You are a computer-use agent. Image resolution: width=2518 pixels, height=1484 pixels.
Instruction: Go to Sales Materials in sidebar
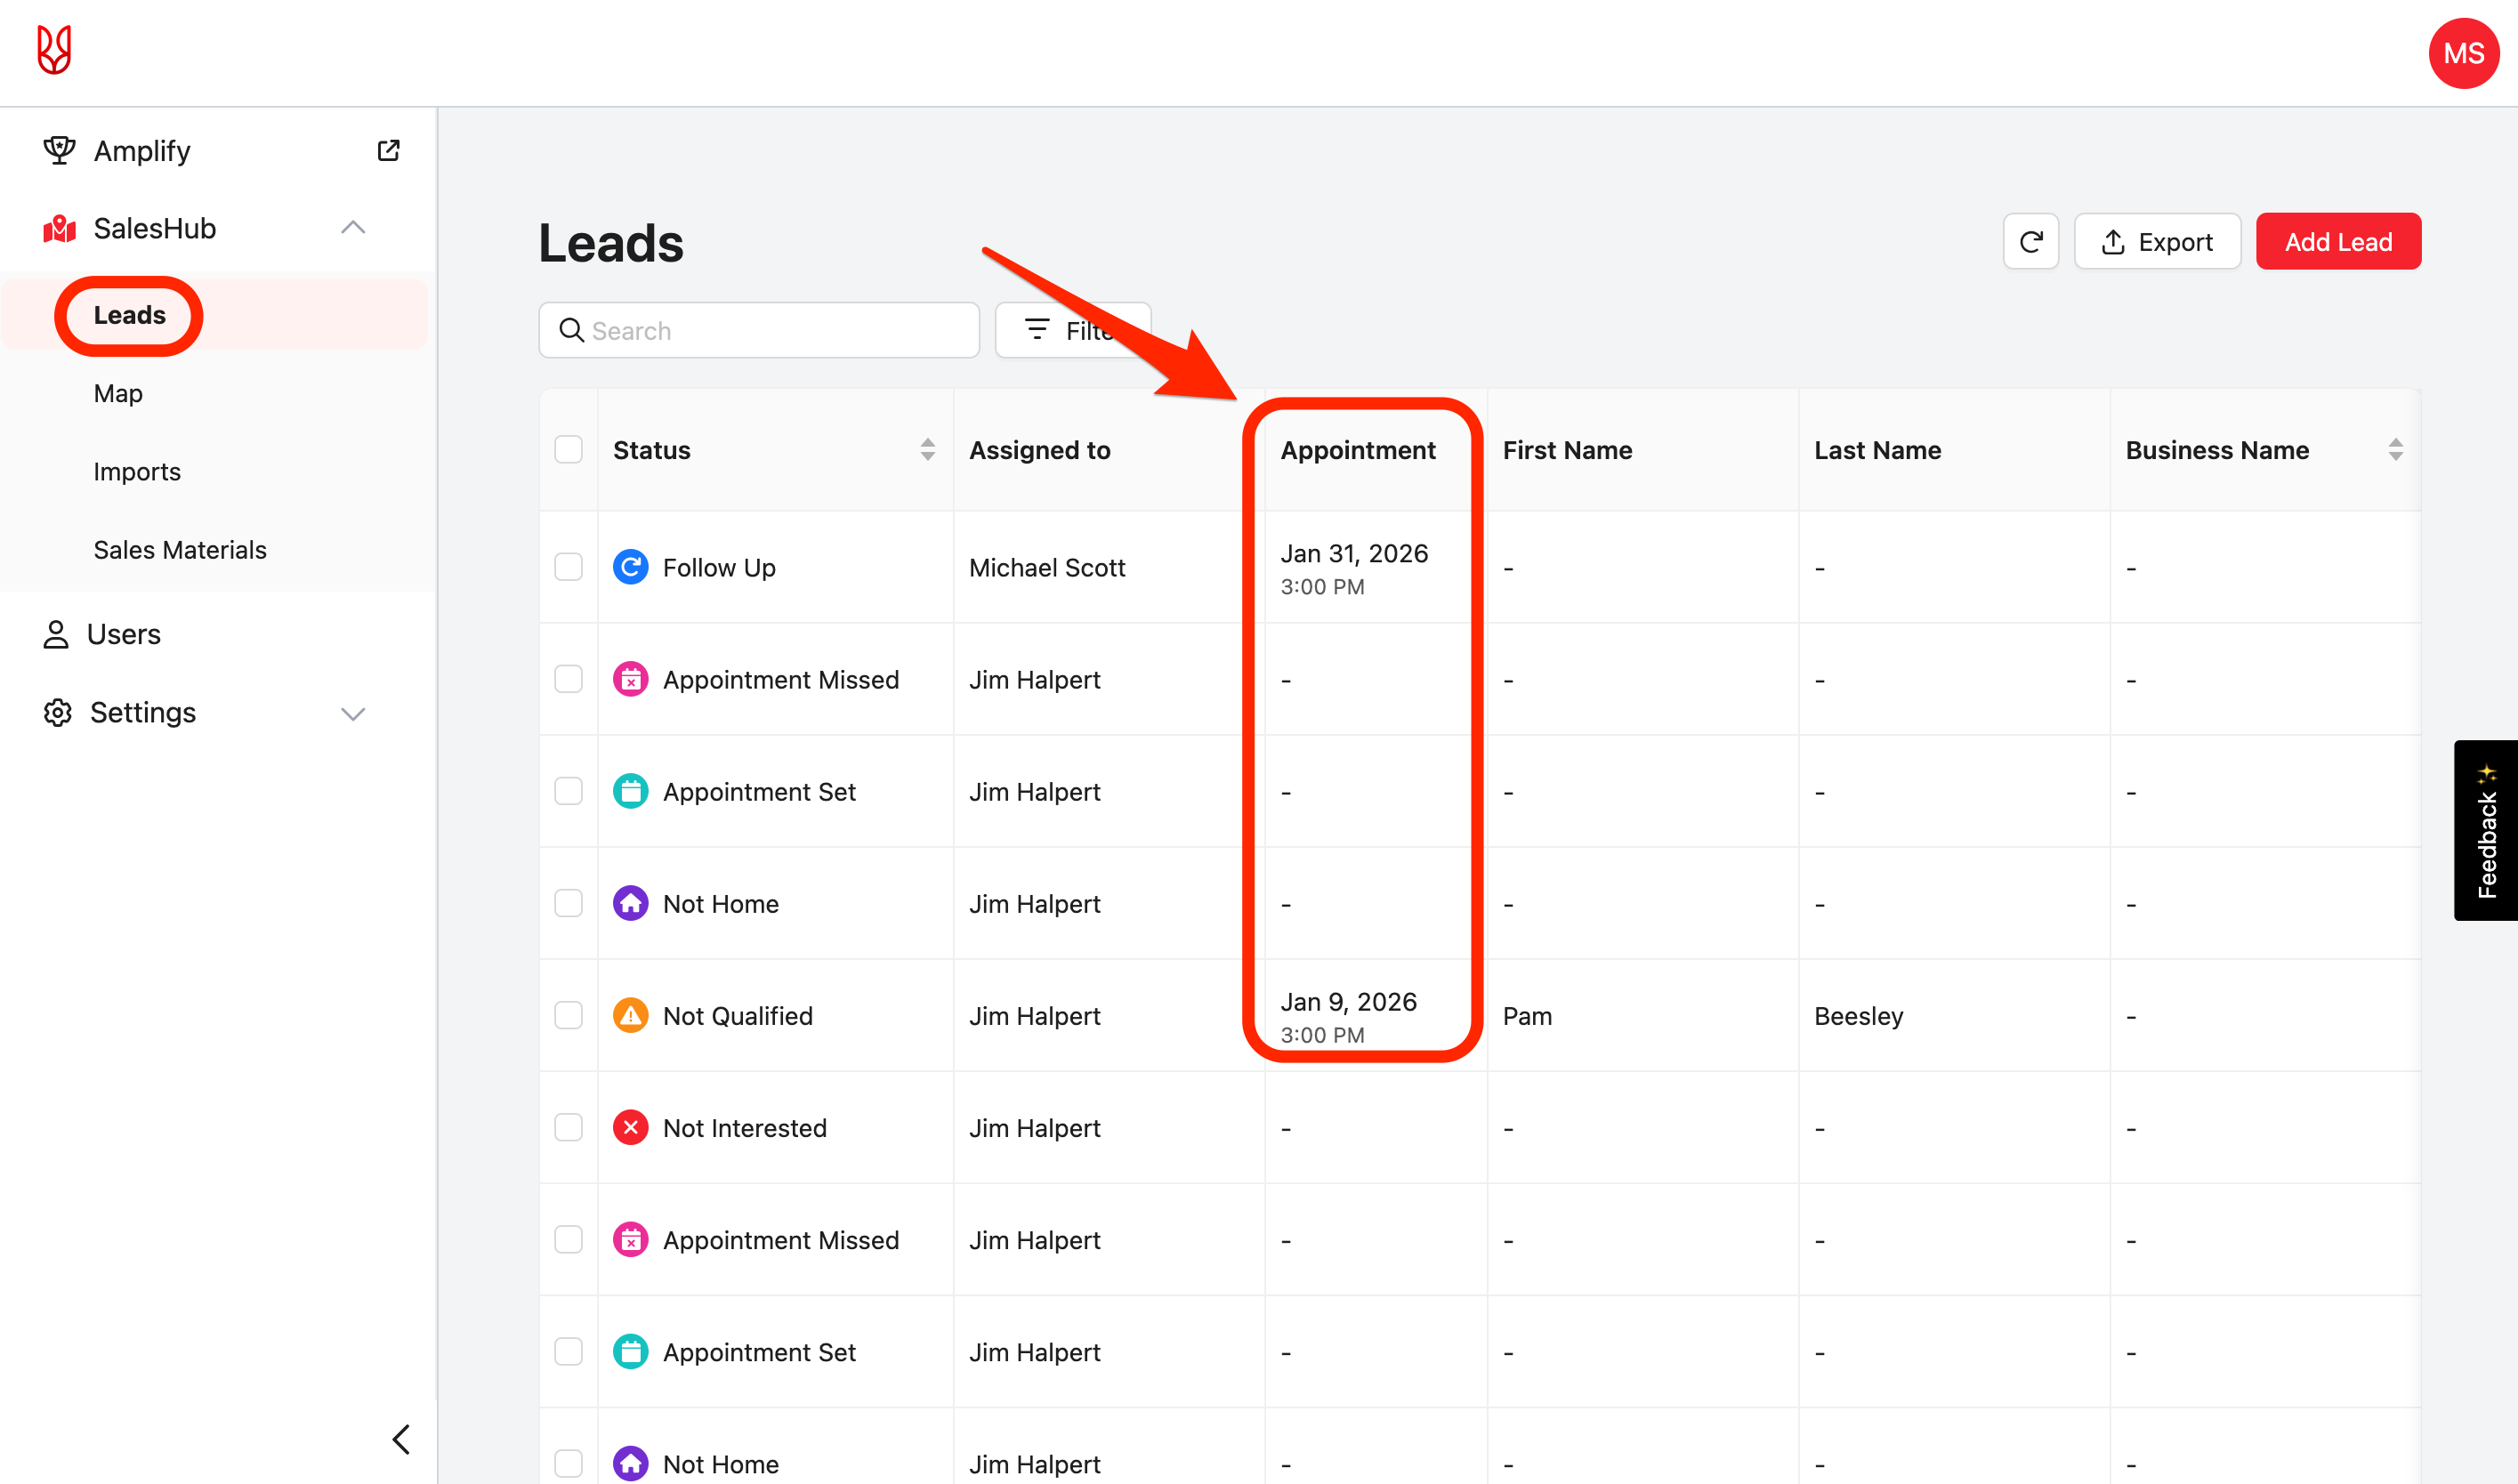[180, 550]
